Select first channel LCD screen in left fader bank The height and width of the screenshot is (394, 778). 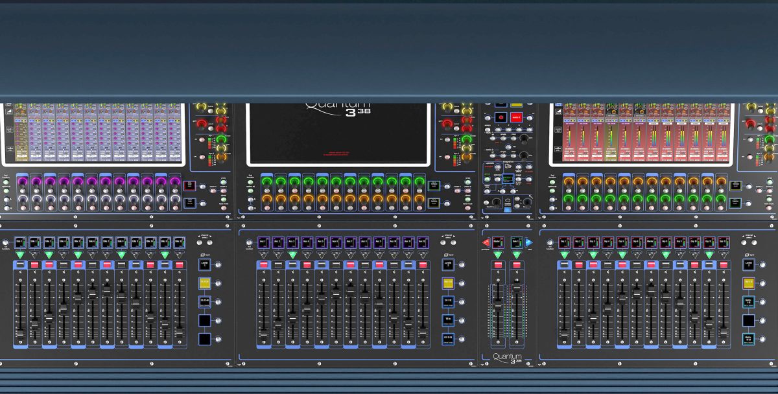[x=20, y=242]
